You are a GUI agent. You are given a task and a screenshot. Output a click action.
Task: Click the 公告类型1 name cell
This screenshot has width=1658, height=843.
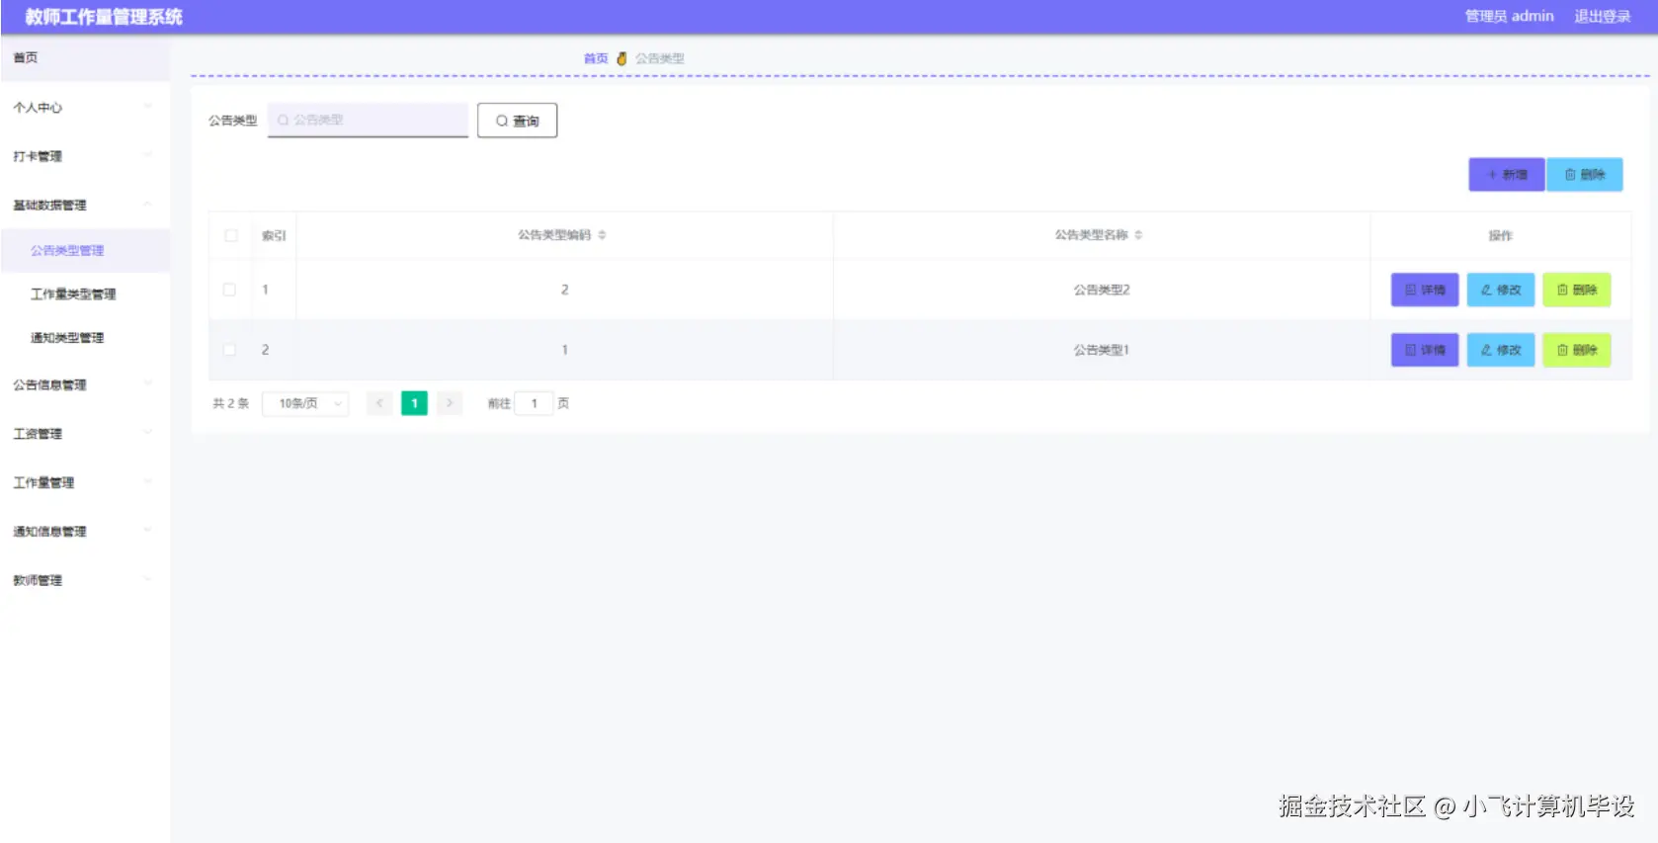coord(1101,350)
